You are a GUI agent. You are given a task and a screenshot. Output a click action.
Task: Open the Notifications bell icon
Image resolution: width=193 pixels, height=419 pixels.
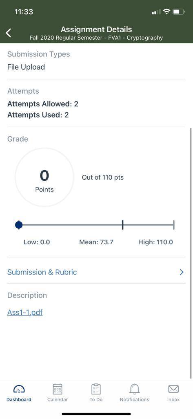134,389
